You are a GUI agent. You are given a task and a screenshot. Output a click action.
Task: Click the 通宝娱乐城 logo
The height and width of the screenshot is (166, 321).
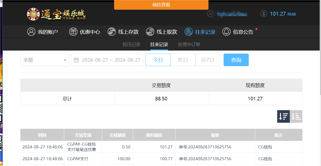[56, 14]
